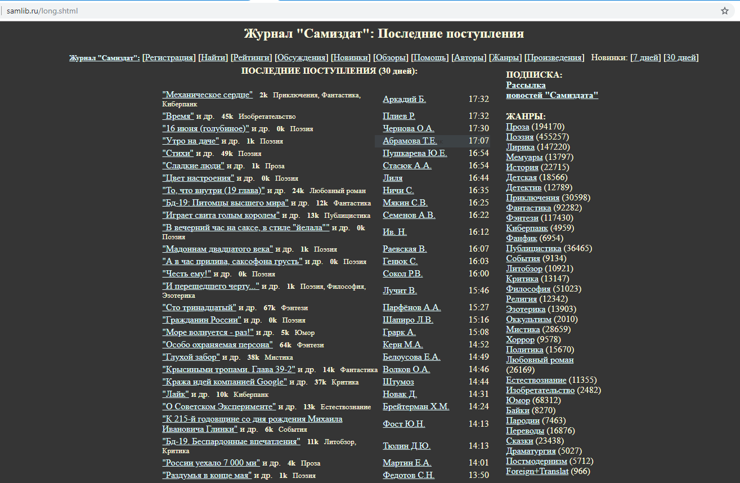The image size is (740, 483).
Task: View novelties for "7 дней"
Action: 645,57
